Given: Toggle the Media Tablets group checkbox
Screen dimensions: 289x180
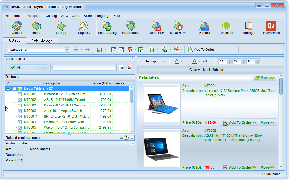Looking at the screenshot, I should 14,89.
